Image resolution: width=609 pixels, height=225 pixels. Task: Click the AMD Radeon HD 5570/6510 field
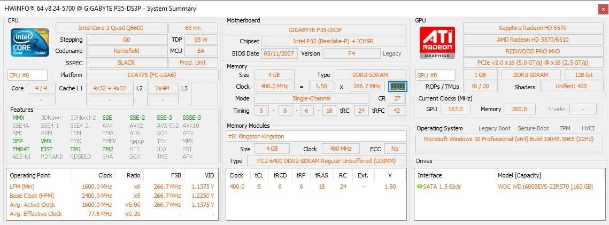point(533,40)
